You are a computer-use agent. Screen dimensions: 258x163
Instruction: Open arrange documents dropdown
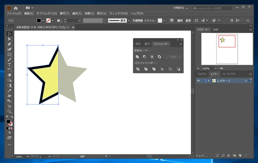click(29, 8)
